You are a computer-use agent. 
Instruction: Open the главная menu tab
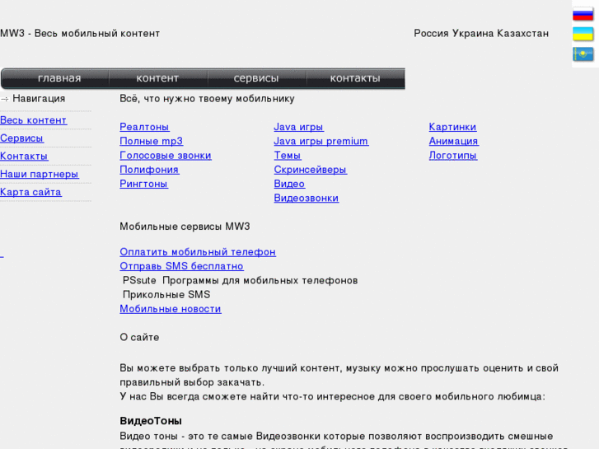(59, 78)
